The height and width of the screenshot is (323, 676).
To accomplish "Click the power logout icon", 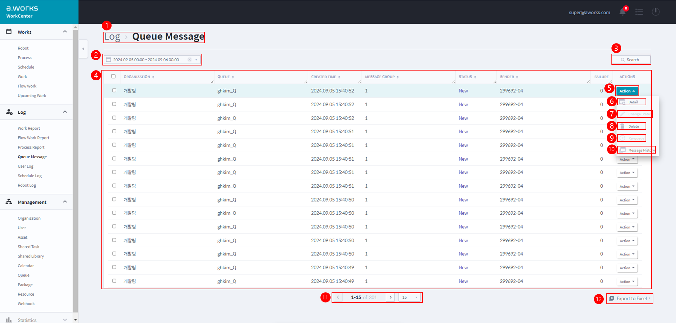I will pyautogui.click(x=656, y=12).
